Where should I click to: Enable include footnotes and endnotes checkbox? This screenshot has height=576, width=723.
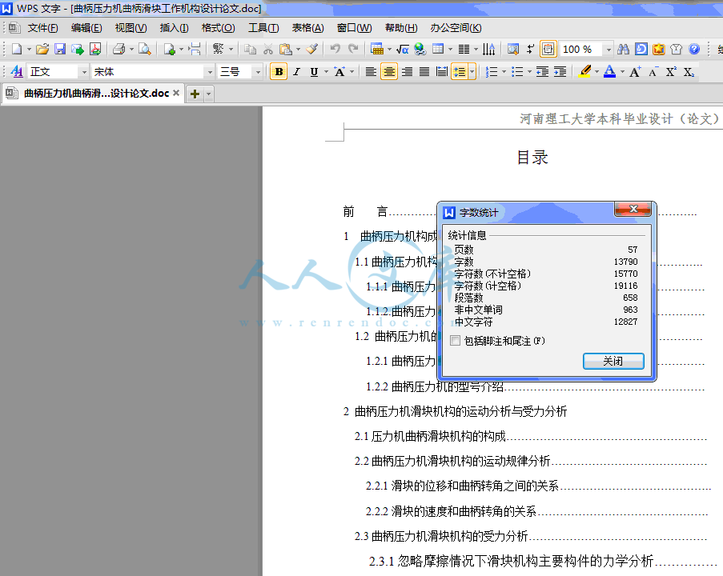[455, 341]
